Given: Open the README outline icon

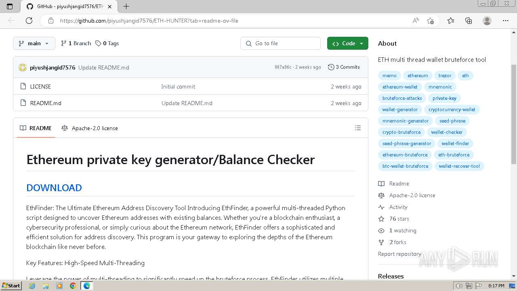Looking at the screenshot, I should point(357,128).
